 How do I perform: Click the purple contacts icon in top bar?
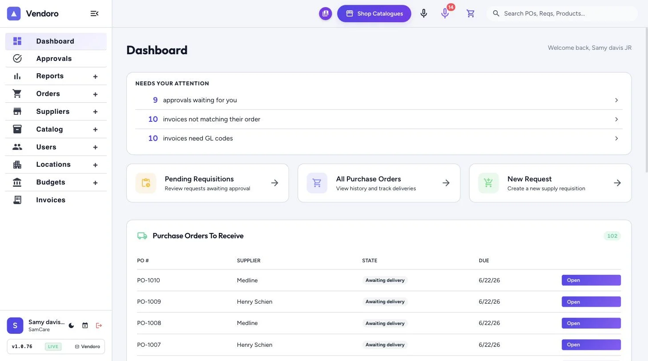point(326,14)
